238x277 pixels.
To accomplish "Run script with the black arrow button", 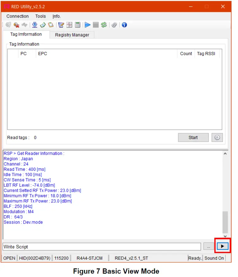I will [222, 246].
